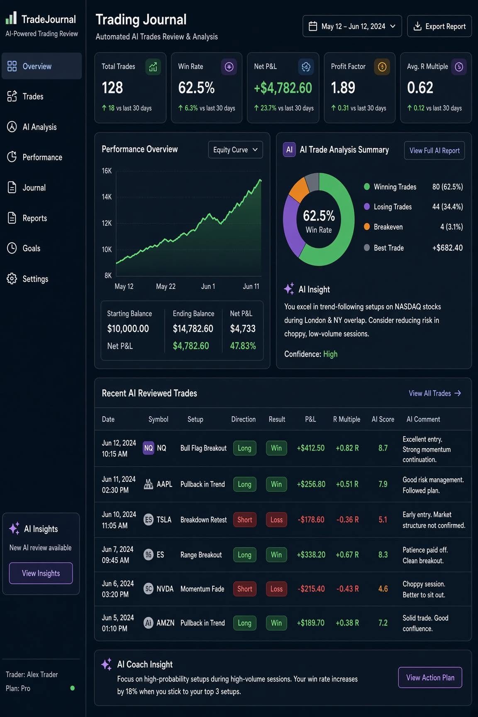Go to the Trades sidebar page
Screen dimensions: 478x717
[41, 96]
